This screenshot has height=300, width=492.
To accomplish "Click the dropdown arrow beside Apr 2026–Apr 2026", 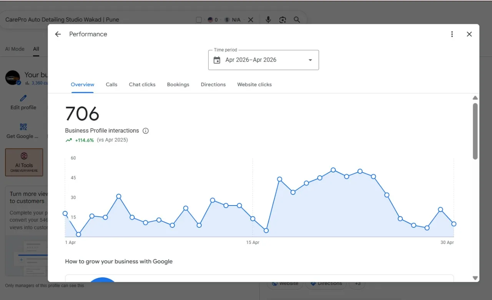I will point(310,60).
